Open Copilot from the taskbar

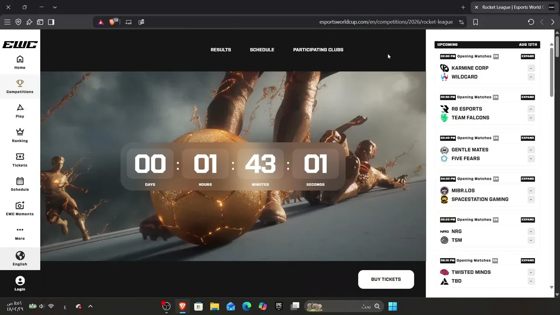click(262, 306)
